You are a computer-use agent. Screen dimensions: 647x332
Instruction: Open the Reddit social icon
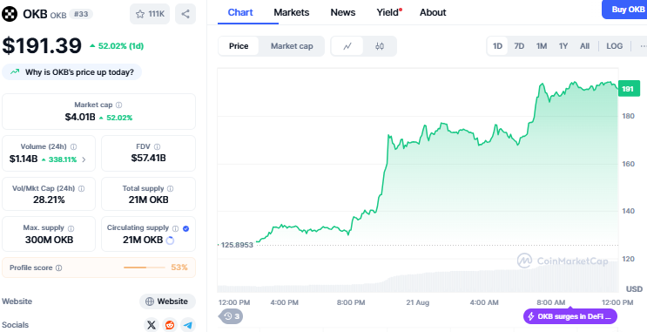[170, 325]
